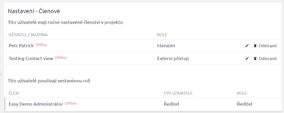
Task: Click the ČLEN column header
Action: tap(14, 93)
